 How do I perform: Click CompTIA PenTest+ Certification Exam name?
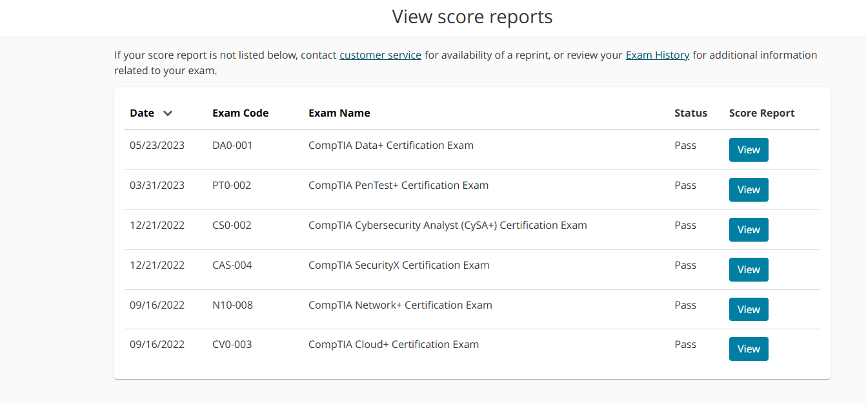click(398, 186)
